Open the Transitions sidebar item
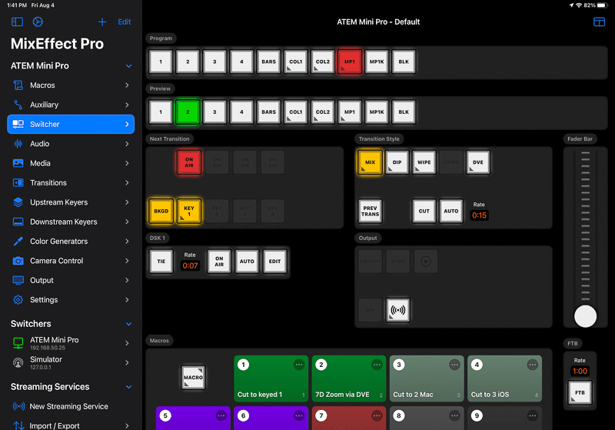 71,183
